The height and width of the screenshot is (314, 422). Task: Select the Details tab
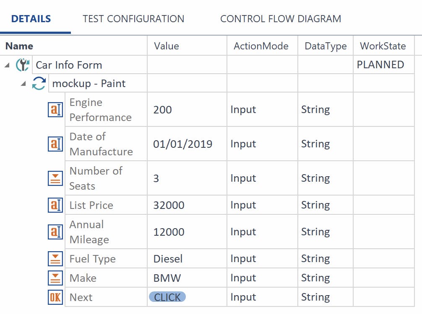point(31,19)
